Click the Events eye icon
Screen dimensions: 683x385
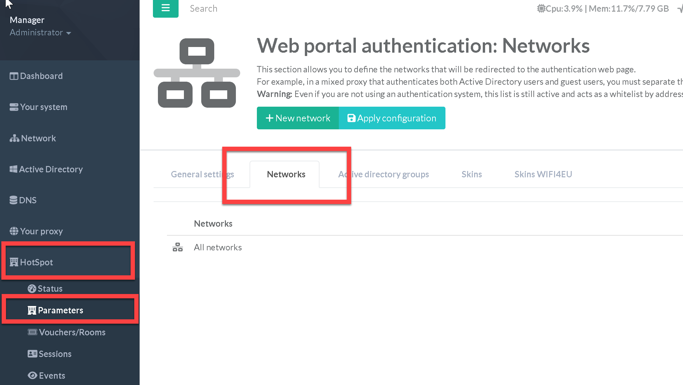[x=32, y=376]
